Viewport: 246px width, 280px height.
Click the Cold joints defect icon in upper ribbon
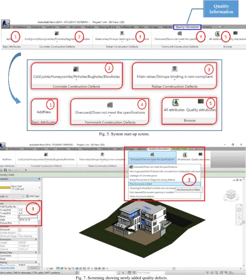57,33
